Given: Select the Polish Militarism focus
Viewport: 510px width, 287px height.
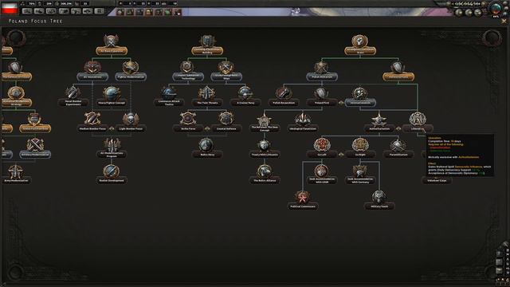Looking at the screenshot, I should tap(322, 71).
